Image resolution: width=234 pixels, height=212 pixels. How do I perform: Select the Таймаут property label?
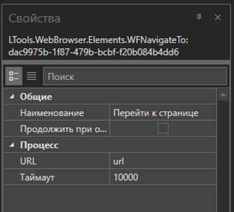tap(37, 178)
